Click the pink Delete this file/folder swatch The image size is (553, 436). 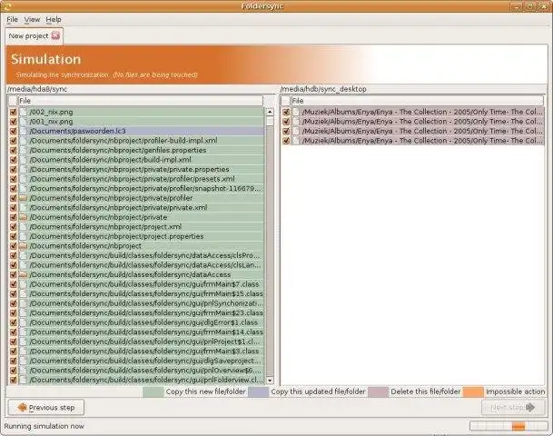pos(378,391)
